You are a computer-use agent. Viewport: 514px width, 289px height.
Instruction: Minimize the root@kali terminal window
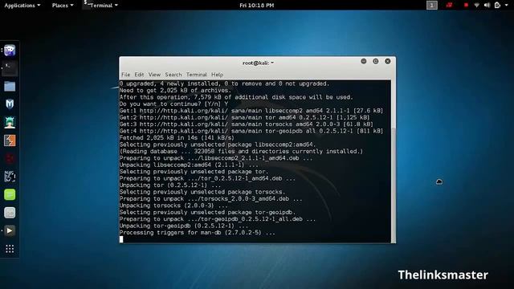(364, 61)
